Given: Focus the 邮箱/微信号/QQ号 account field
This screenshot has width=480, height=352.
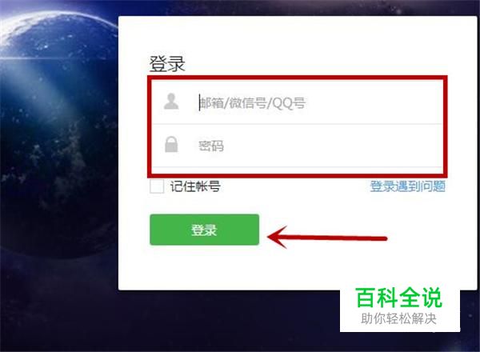Looking at the screenshot, I should tap(297, 102).
